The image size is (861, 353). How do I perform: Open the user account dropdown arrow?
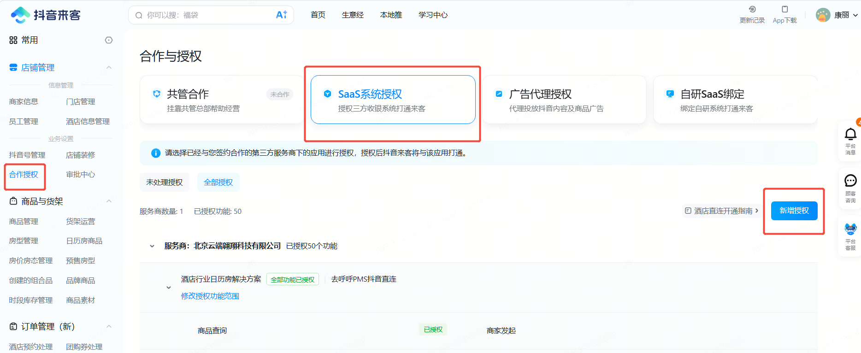click(x=855, y=15)
